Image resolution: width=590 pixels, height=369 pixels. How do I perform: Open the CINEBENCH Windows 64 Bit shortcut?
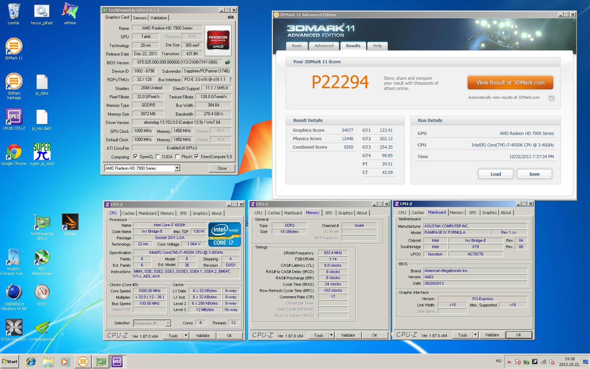pos(14,297)
